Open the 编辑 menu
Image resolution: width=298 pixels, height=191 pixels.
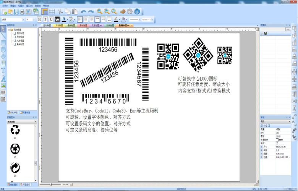pyautogui.click(x=13, y=6)
